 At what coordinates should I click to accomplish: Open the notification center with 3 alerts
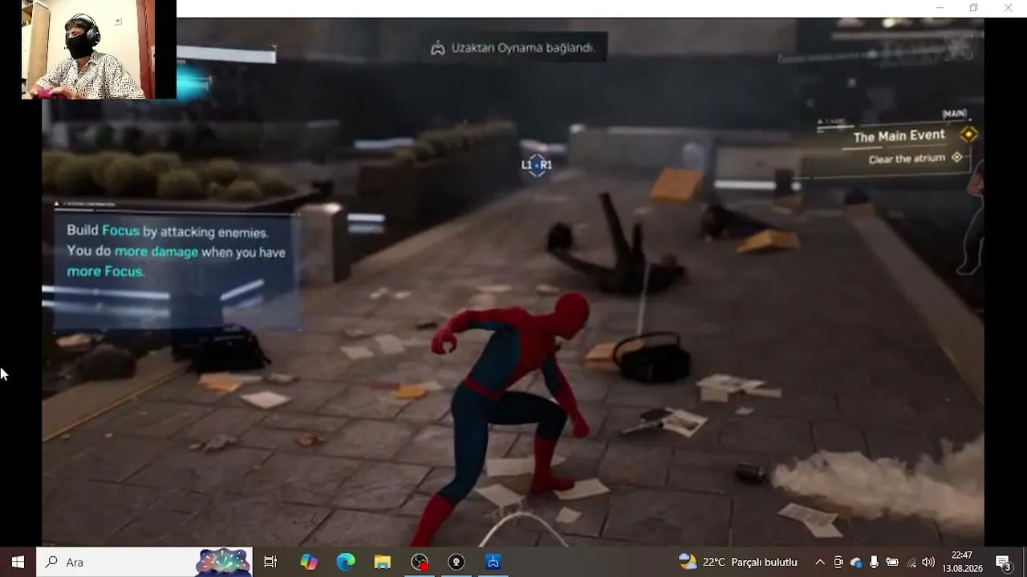(1003, 562)
